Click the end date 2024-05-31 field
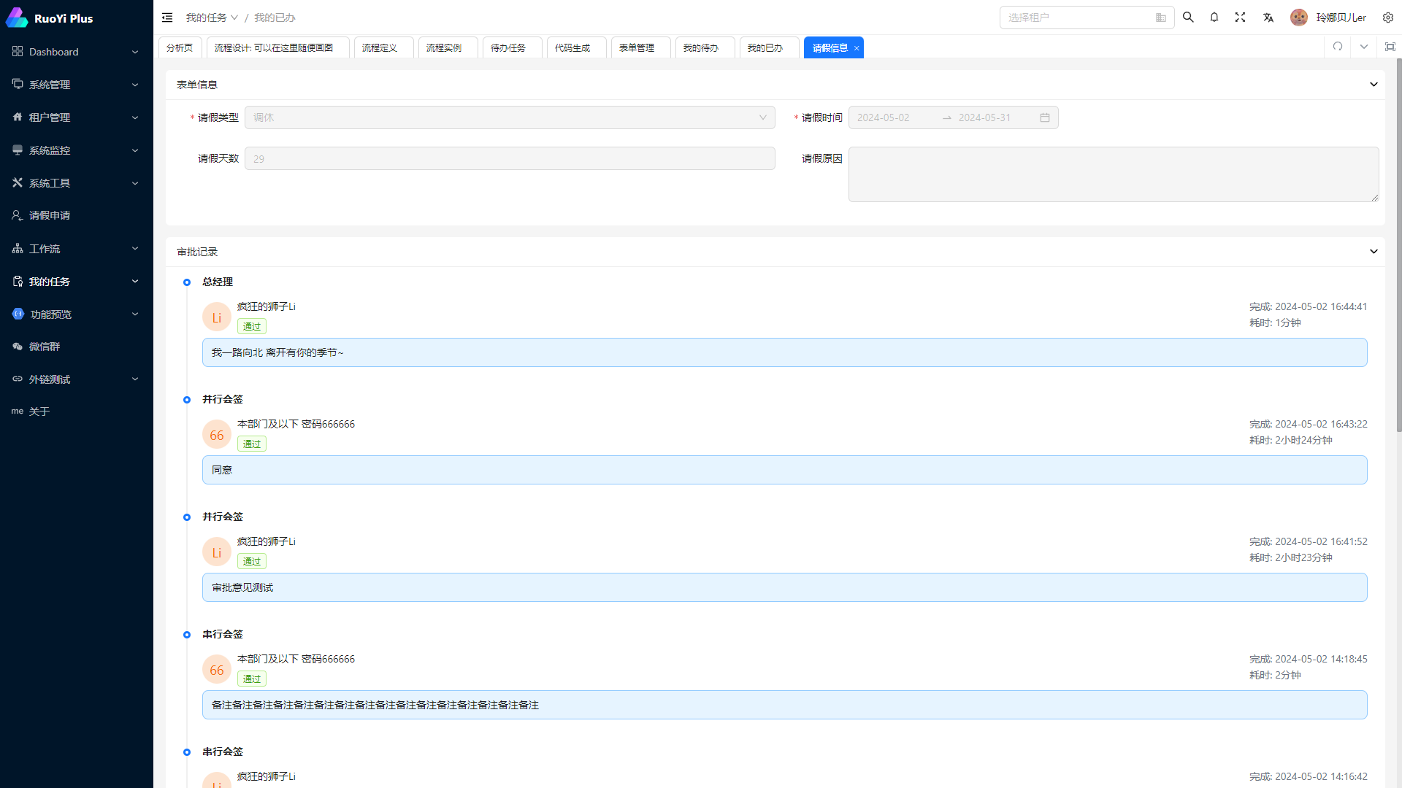1402x788 pixels. (x=995, y=117)
